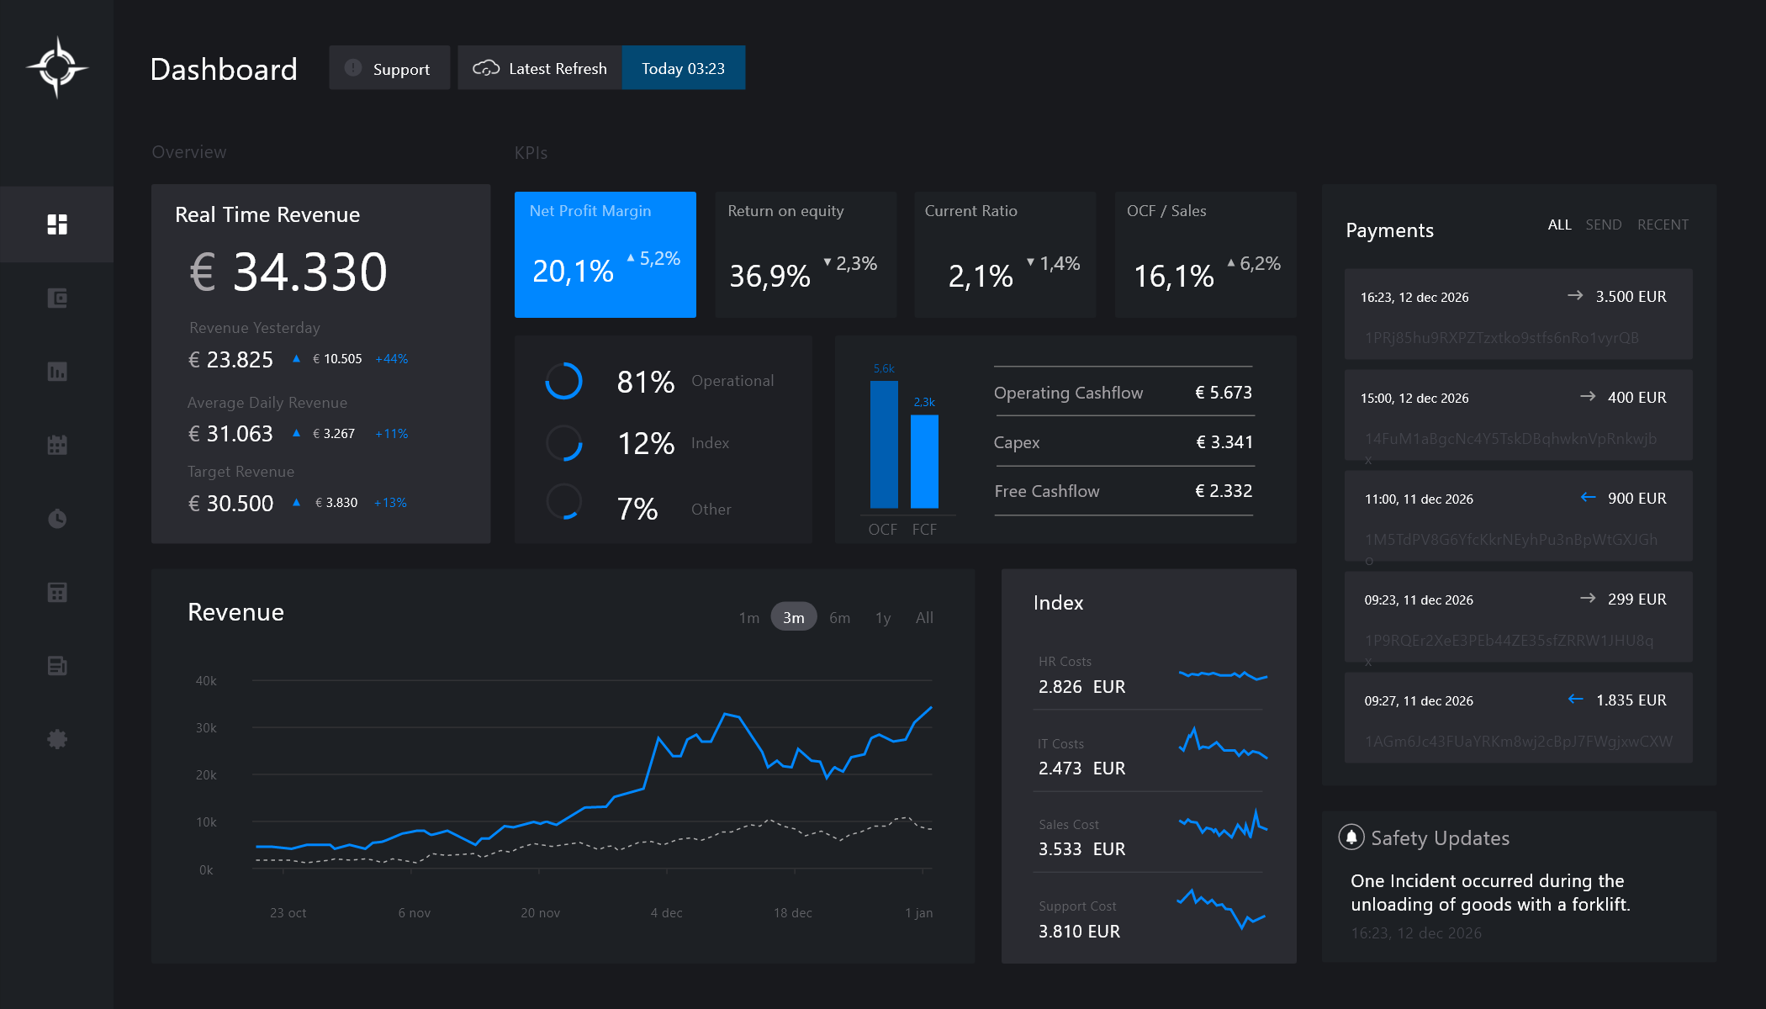Viewport: 1766px width, 1009px height.
Task: Open the calculator tool in the sidebar
Action: (x=56, y=592)
